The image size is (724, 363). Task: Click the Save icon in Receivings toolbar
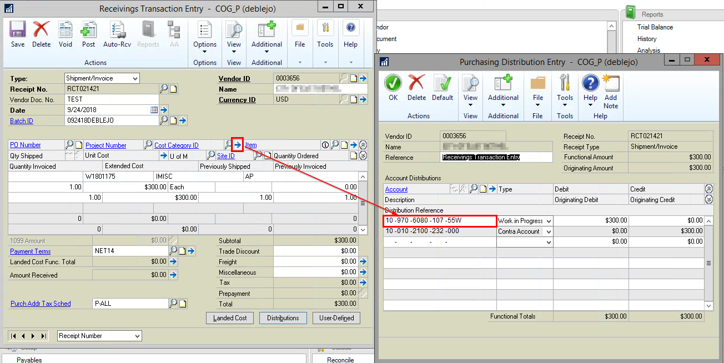(18, 34)
